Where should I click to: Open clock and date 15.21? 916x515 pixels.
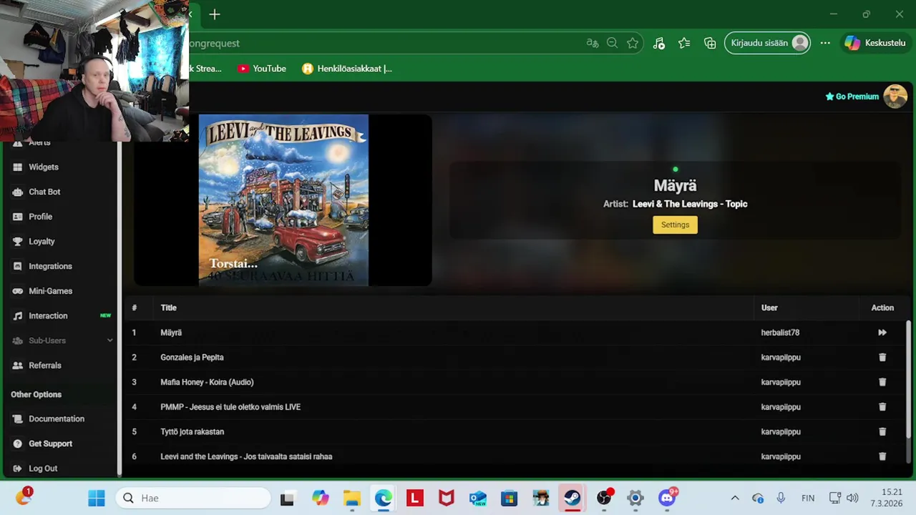(887, 498)
